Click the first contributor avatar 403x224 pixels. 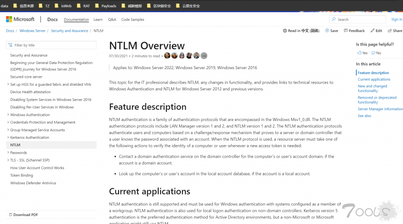pyautogui.click(x=167, y=56)
